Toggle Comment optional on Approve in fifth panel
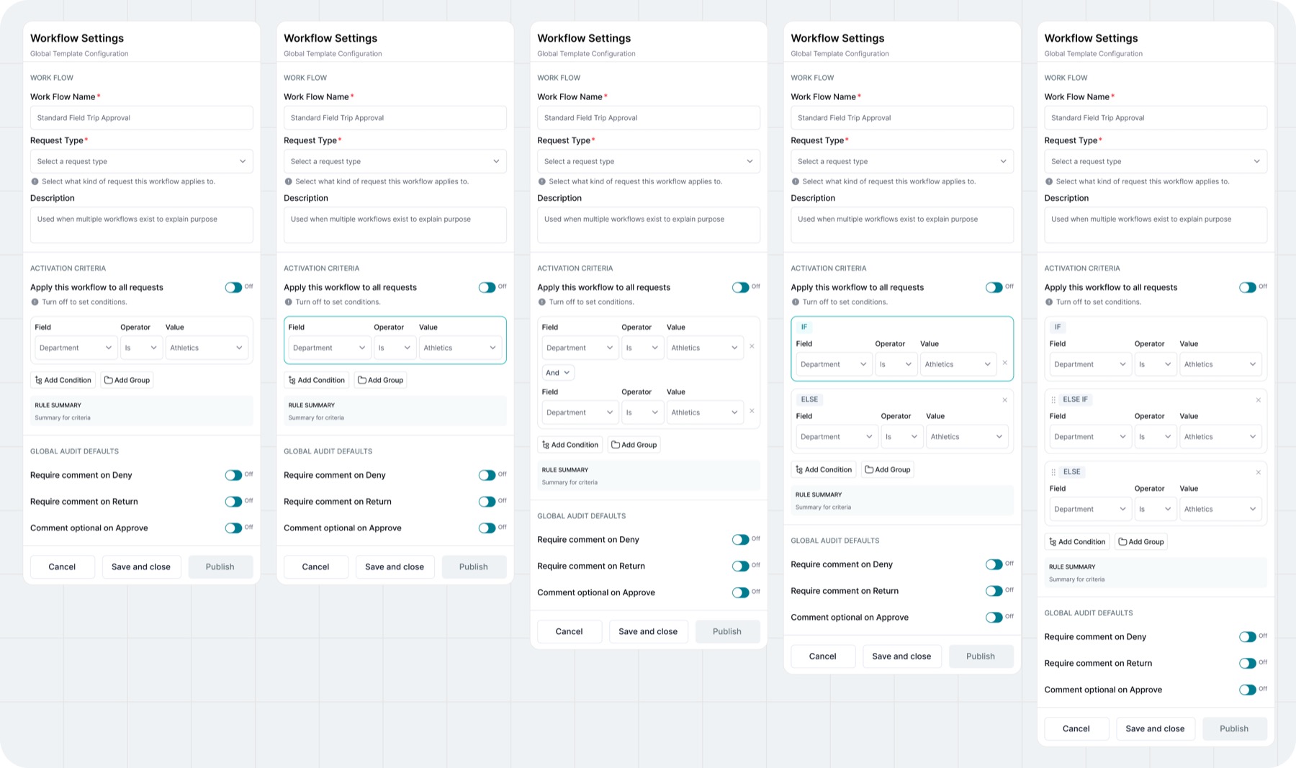This screenshot has height=768, width=1296. (1247, 690)
